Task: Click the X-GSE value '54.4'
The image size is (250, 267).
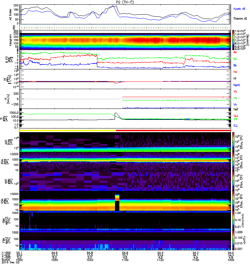Action: click(x=160, y=253)
